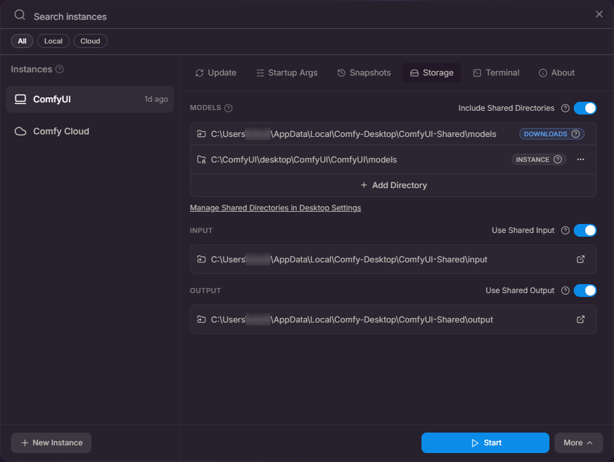Screen dimensions: 614x462
Task: Open the Startup Args tab
Action: 287,73
